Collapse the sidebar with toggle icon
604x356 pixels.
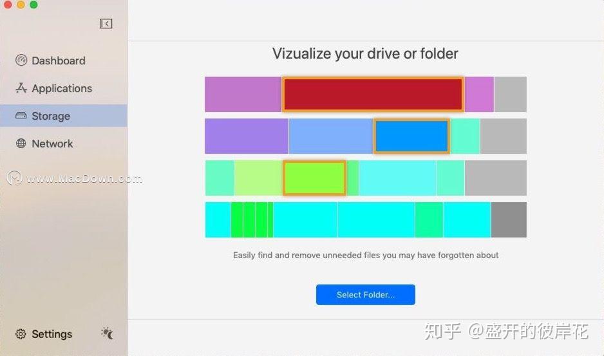(106, 24)
